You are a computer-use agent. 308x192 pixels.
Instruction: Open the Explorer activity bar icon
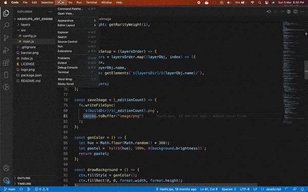6,13
